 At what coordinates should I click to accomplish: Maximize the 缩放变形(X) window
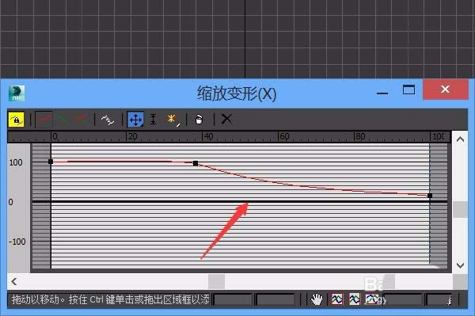tap(408, 89)
